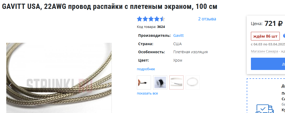The width and height of the screenshot is (285, 113).
Task: Expand details with подробнее link
Action: click(146, 69)
